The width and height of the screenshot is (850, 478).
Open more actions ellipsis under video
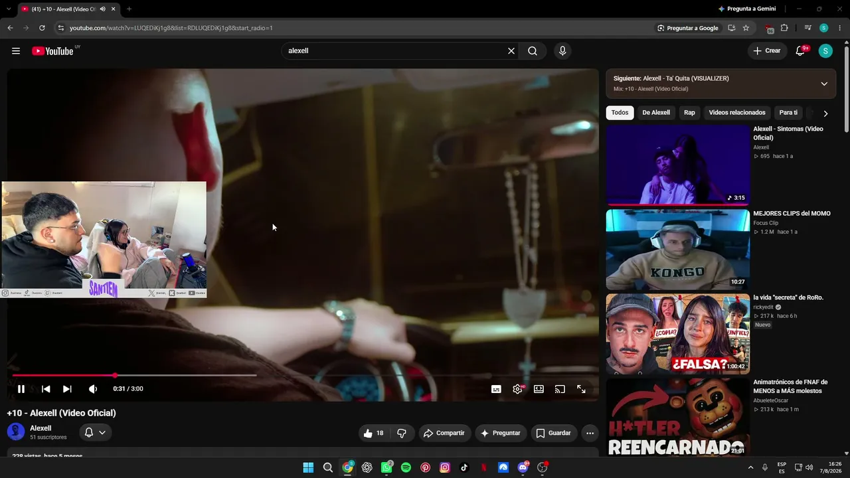tap(590, 433)
